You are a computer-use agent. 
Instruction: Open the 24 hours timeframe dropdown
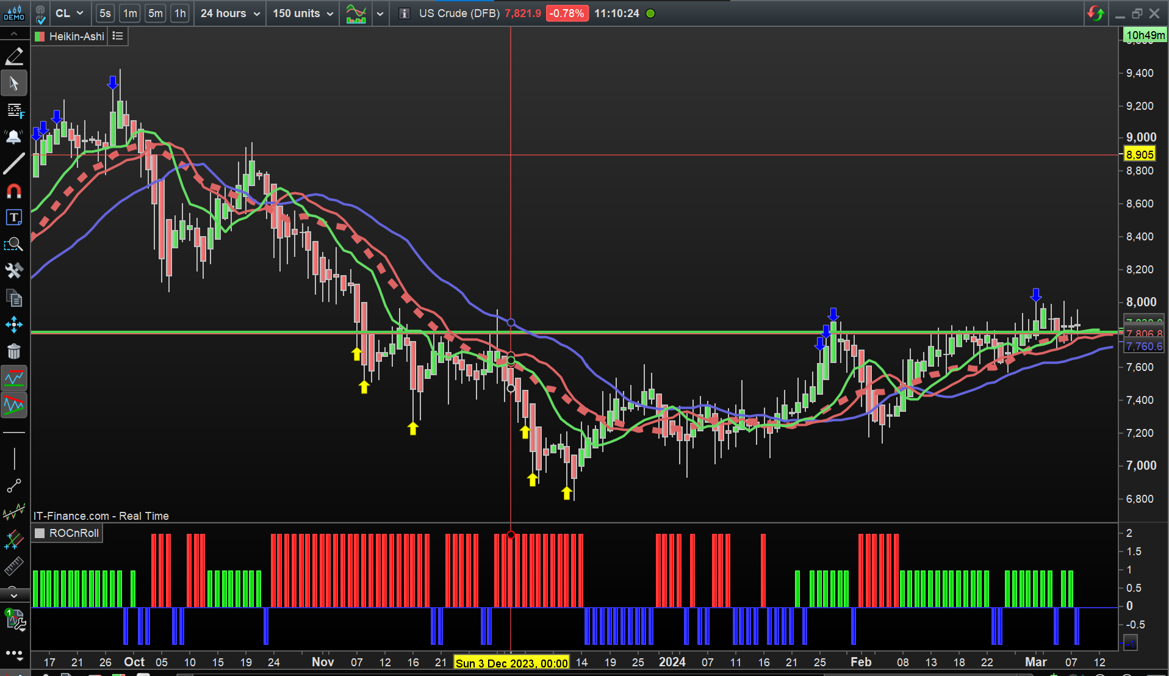click(x=230, y=13)
